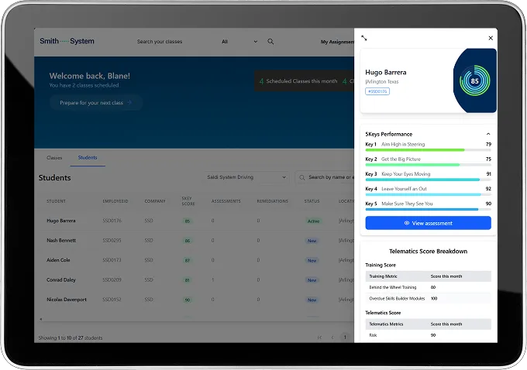527x370 pixels.
Task: Open the All filter dropdown in header
Action: (239, 42)
